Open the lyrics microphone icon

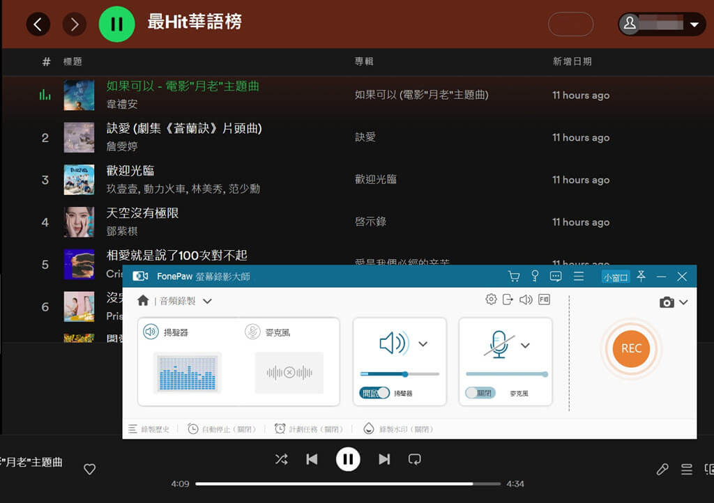pyautogui.click(x=662, y=470)
